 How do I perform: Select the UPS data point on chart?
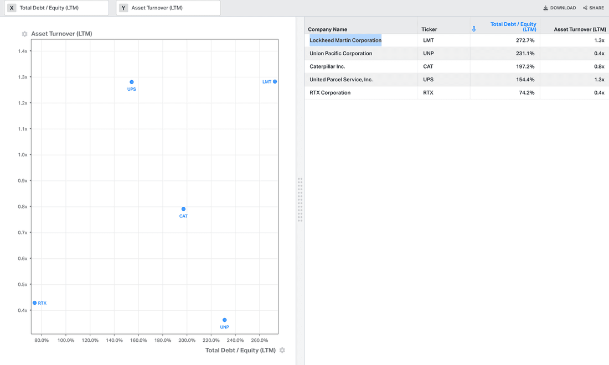pyautogui.click(x=132, y=82)
